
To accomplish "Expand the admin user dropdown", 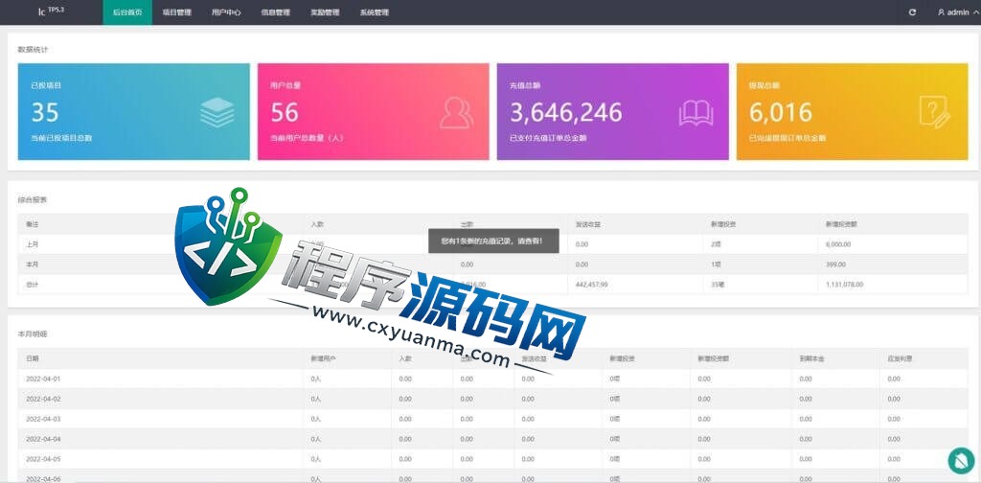I will coord(958,12).
